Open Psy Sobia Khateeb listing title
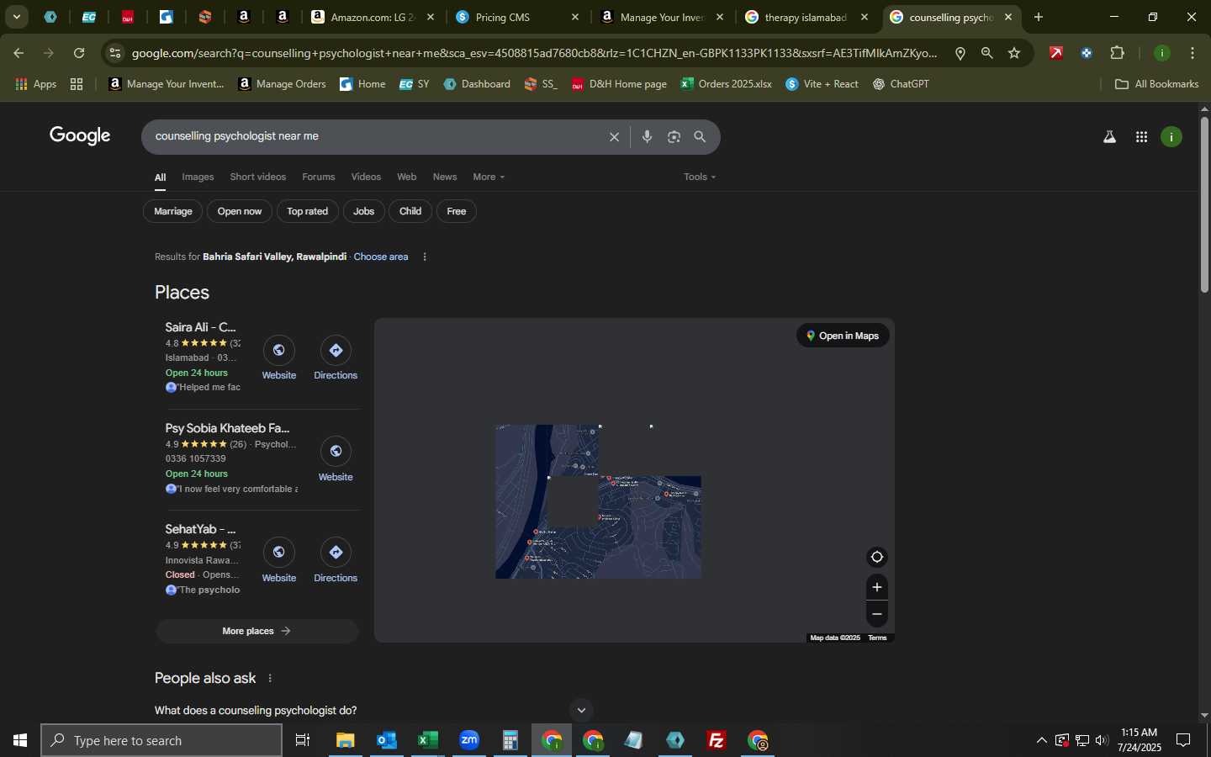Screen dimensions: 1211x757 point(227,428)
